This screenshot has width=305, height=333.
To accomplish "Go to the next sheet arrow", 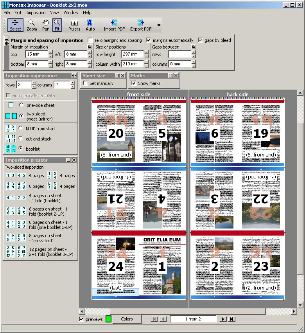I will [223, 319].
